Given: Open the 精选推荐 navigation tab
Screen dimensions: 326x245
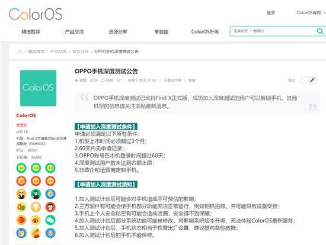Looking at the screenshot, I should click(31, 32).
